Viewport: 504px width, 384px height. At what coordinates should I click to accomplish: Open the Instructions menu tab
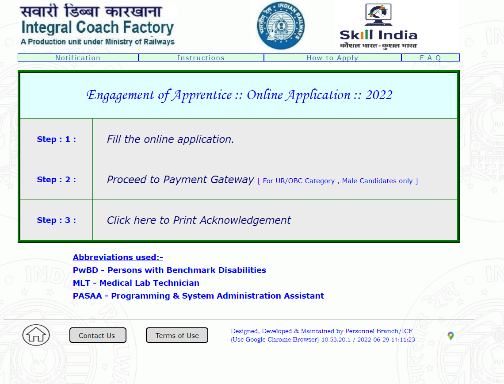click(x=201, y=58)
